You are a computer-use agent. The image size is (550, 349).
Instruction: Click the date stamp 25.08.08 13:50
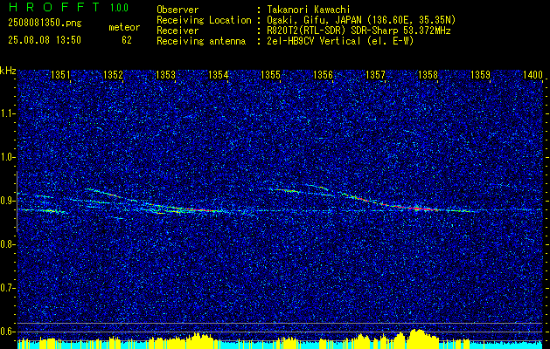pyautogui.click(x=45, y=40)
